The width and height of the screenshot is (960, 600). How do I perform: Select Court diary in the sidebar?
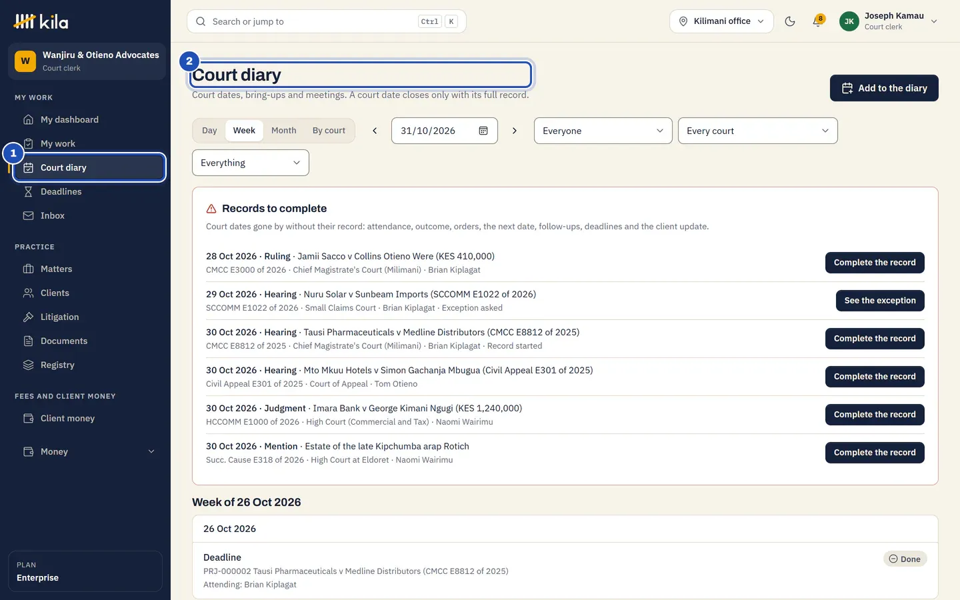(x=89, y=167)
